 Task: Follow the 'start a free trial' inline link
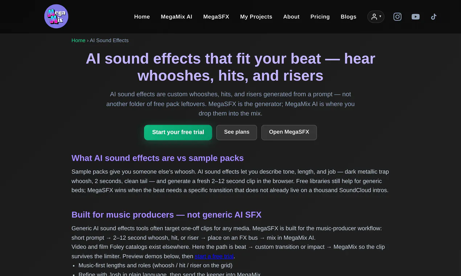click(x=214, y=256)
